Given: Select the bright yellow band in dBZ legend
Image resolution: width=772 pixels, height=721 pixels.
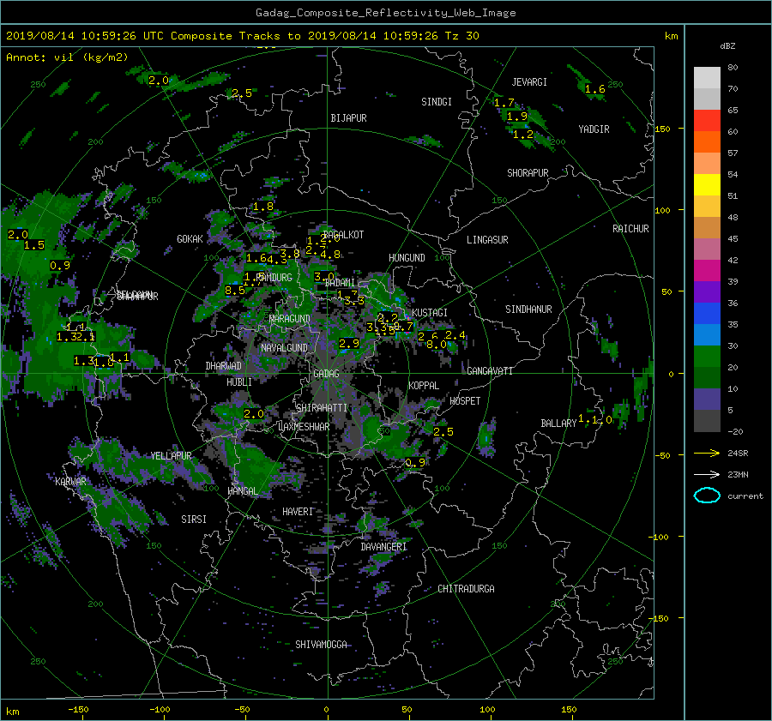Looking at the screenshot, I should pos(707,184).
